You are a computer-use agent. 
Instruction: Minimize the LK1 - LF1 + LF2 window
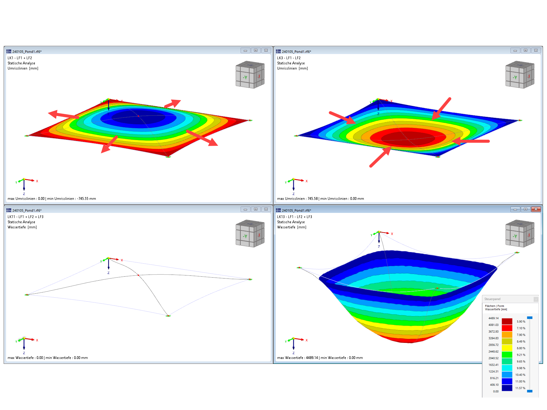click(245, 50)
